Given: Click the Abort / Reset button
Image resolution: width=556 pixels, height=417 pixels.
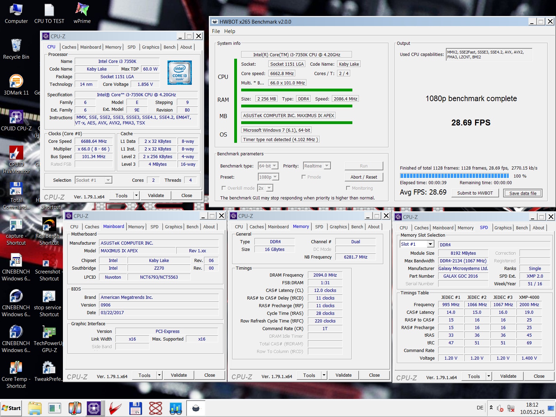Looking at the screenshot, I should (x=364, y=177).
